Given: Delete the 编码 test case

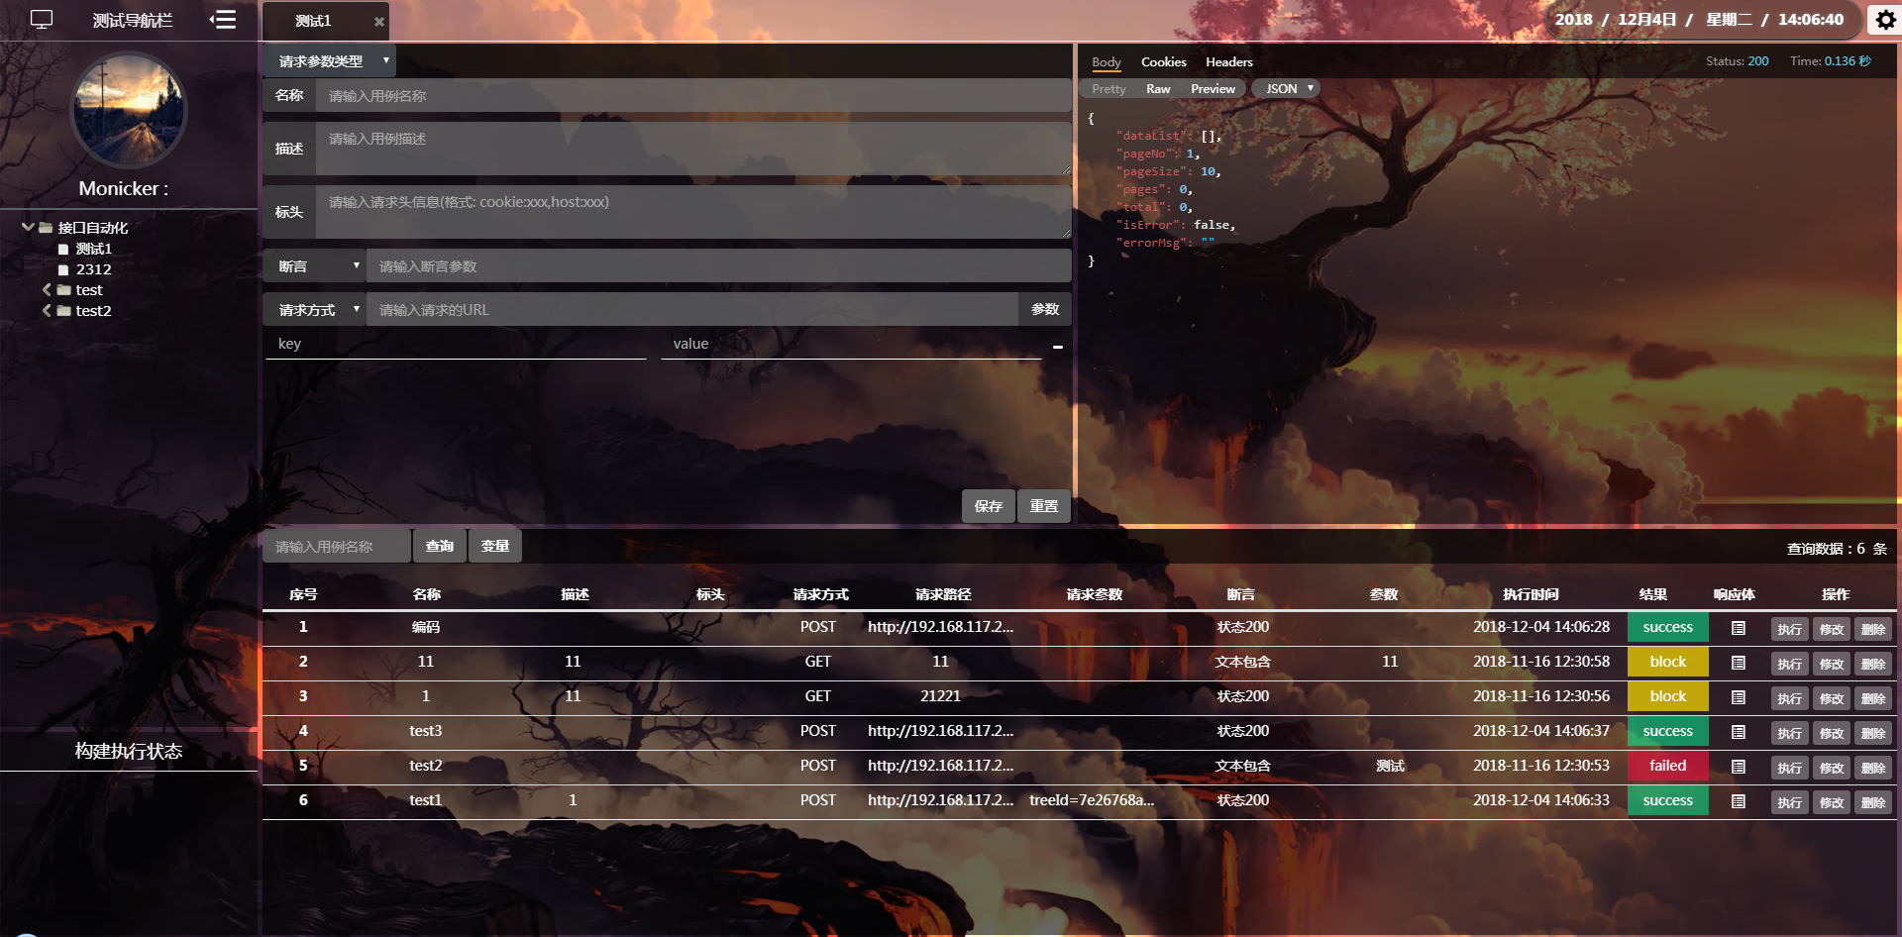Looking at the screenshot, I should pyautogui.click(x=1873, y=629).
